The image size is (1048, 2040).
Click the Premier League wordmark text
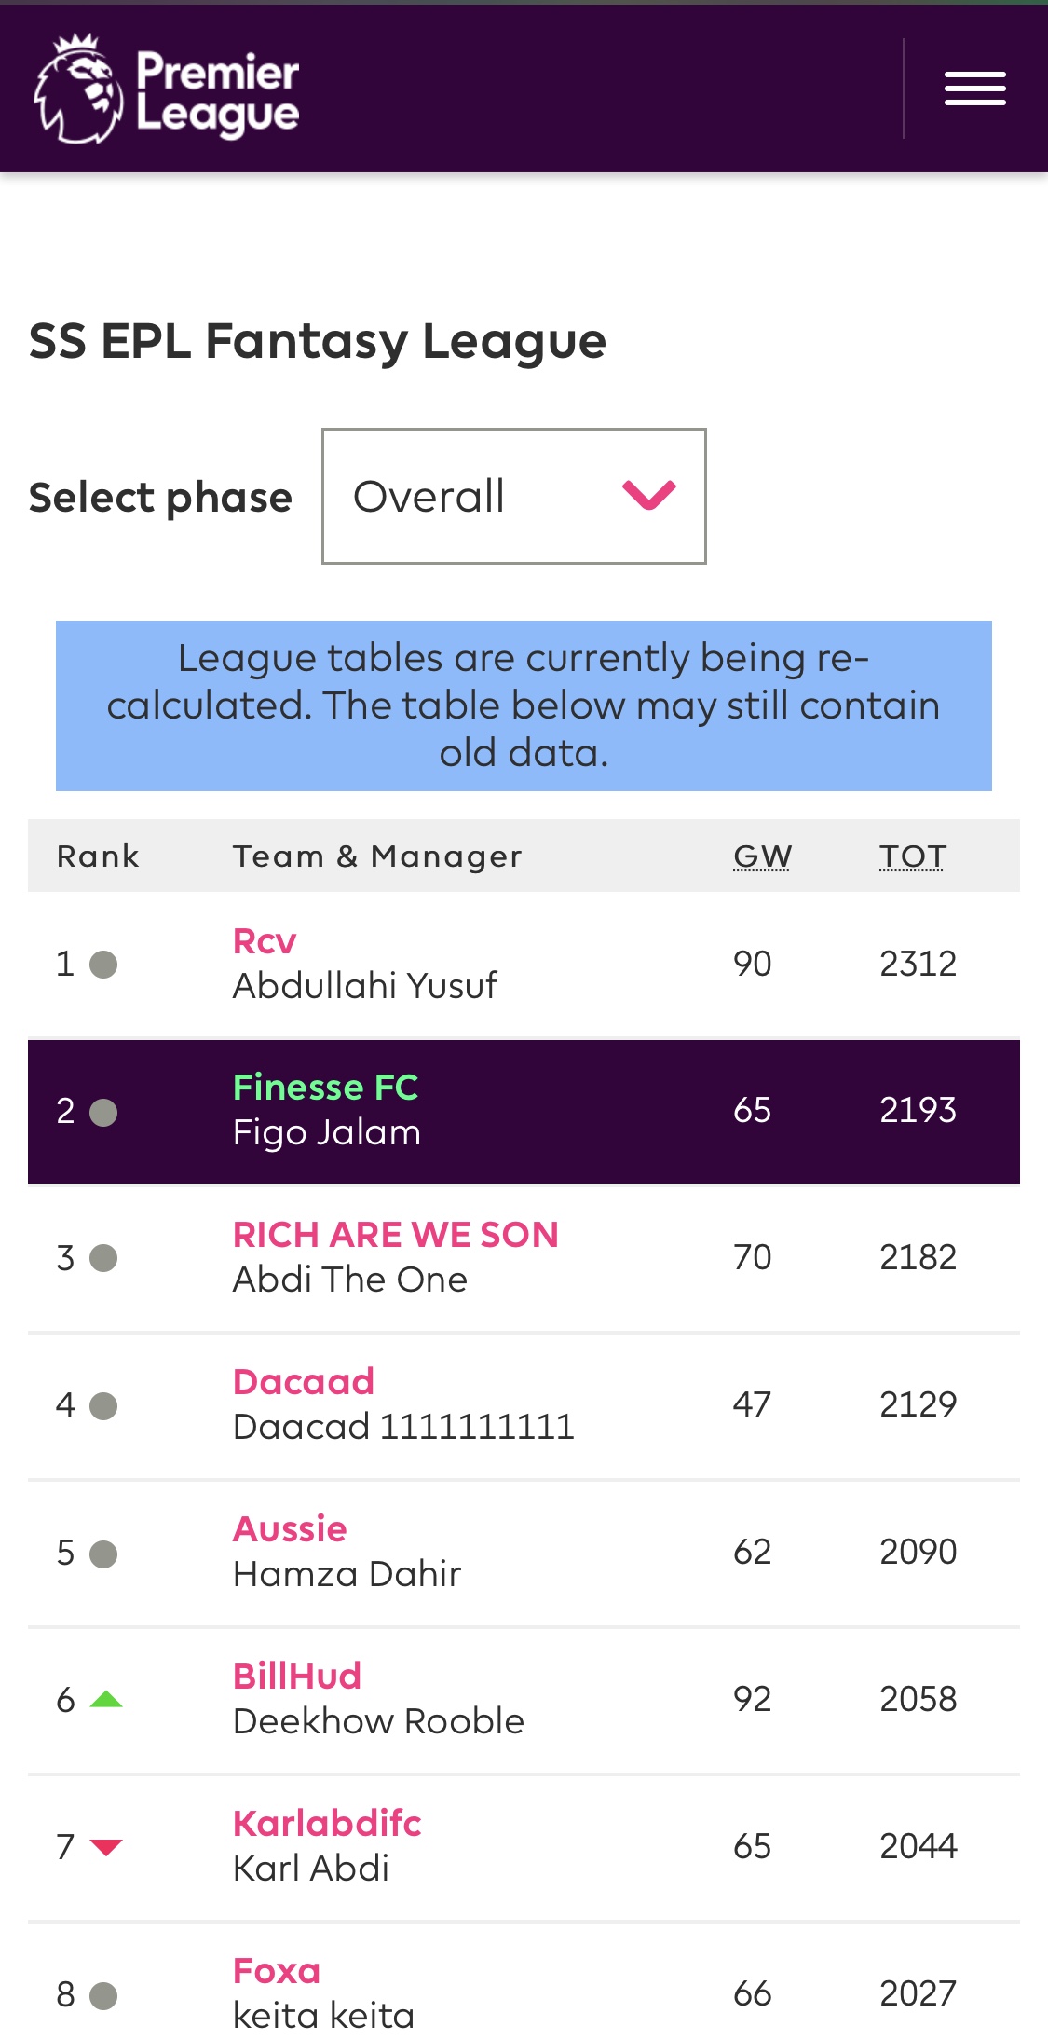[x=218, y=93]
